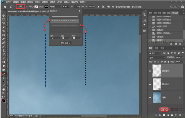The image size is (185, 118).
Task: Select the Crop tool
Action: [x=4, y=31]
